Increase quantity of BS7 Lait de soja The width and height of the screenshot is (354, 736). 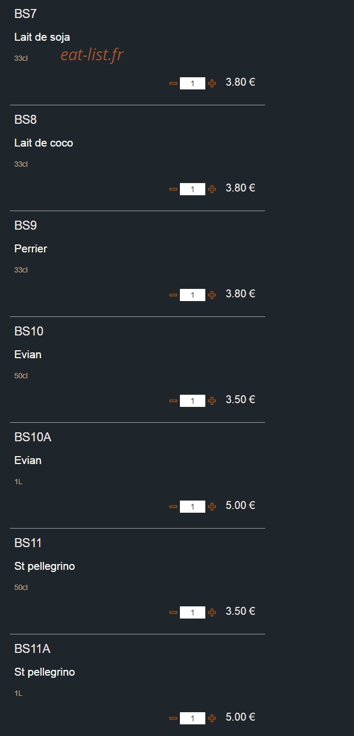212,83
